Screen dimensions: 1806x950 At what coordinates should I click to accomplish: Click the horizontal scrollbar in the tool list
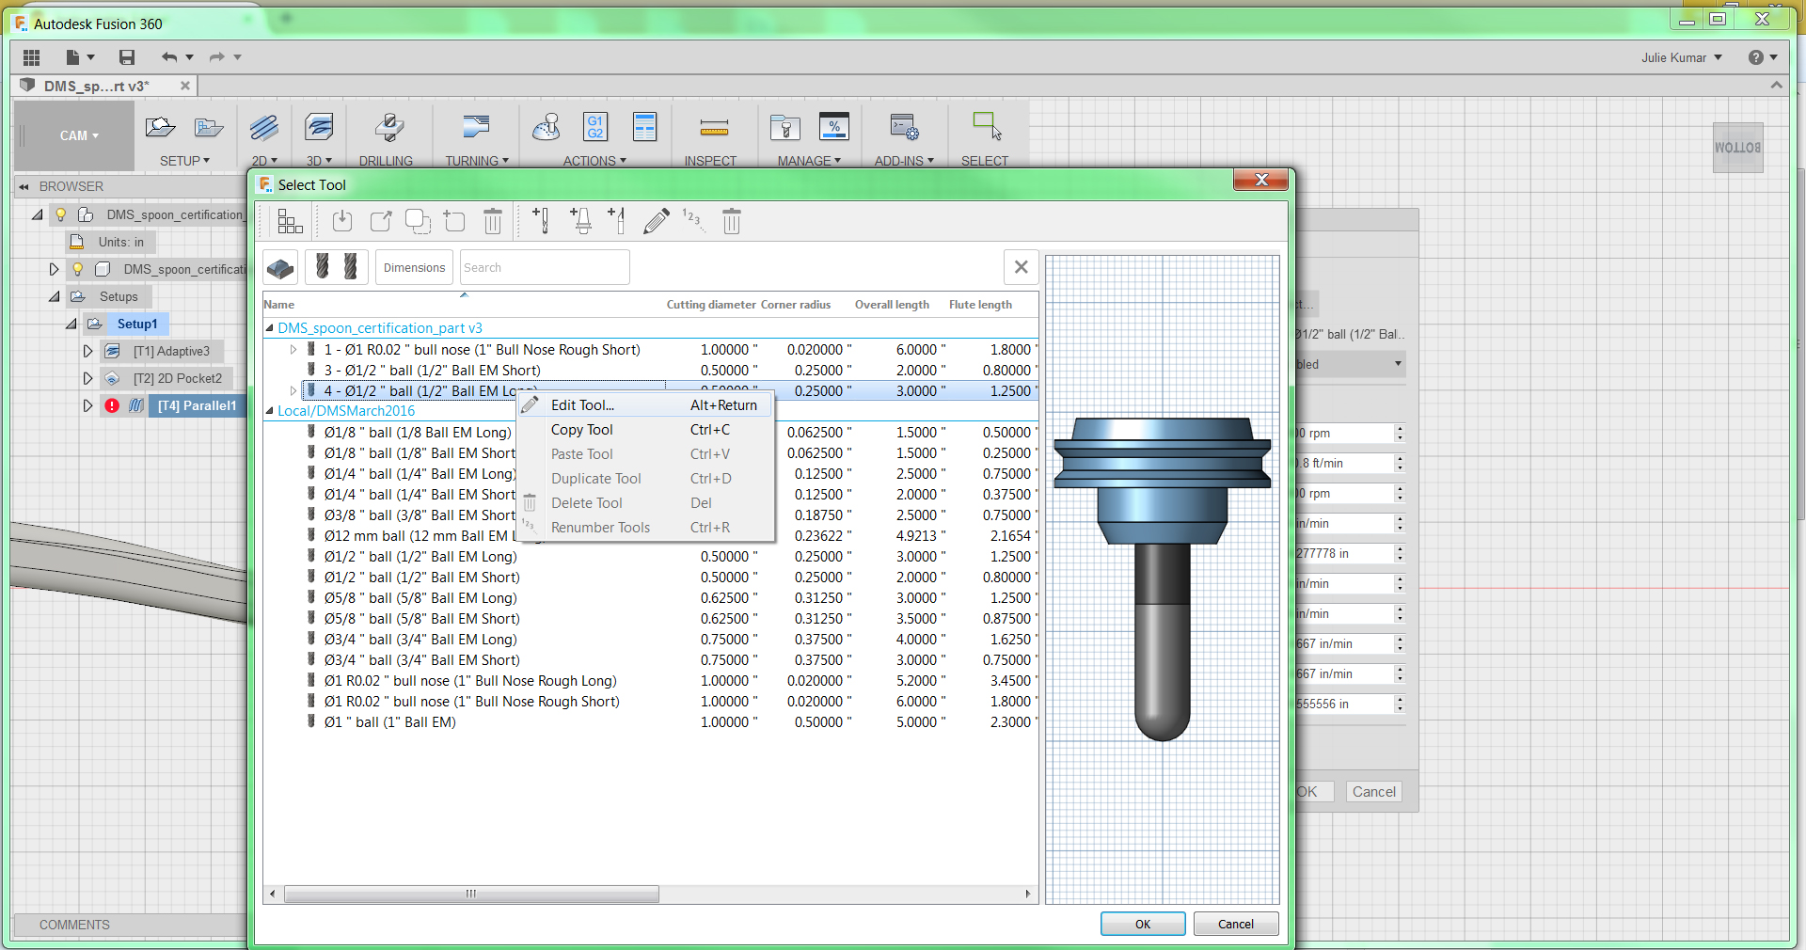471,894
